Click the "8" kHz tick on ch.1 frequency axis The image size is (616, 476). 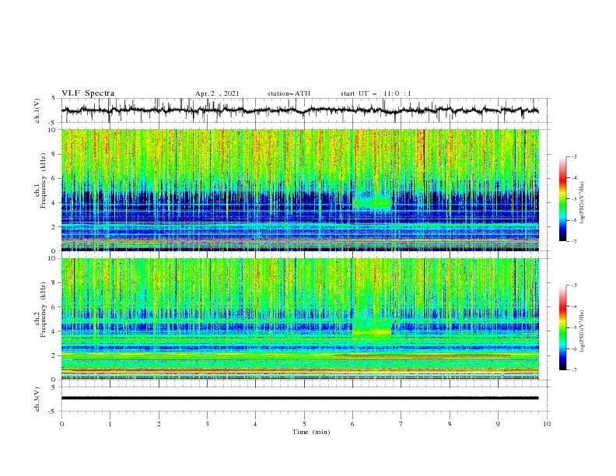click(x=55, y=154)
